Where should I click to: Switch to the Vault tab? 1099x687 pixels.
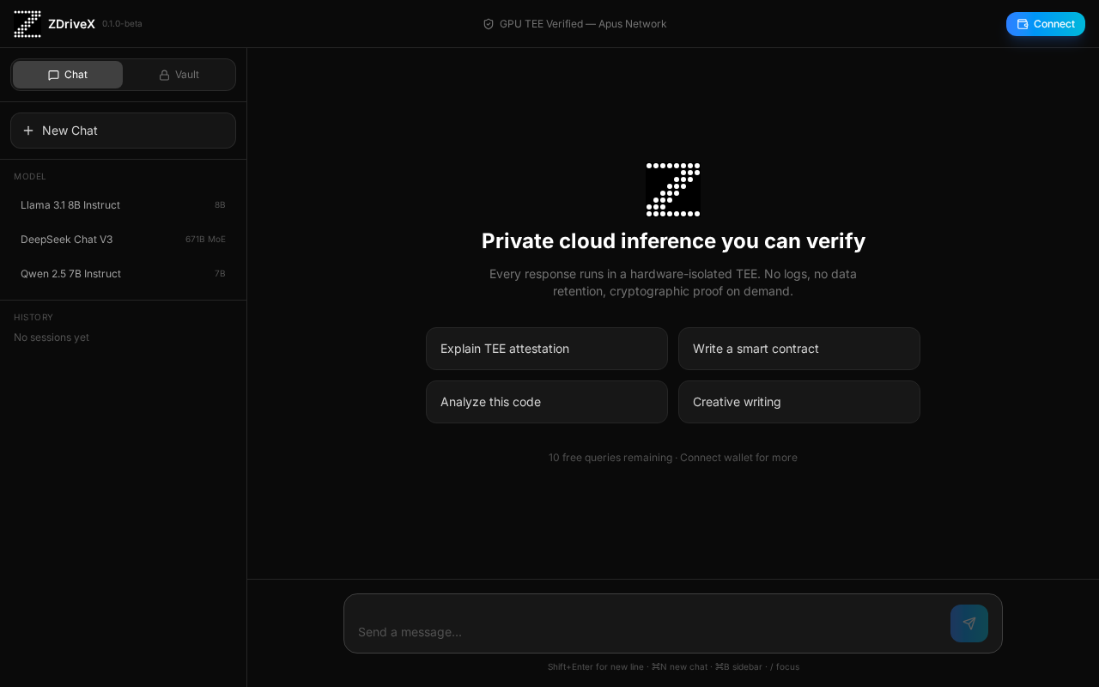click(x=179, y=75)
